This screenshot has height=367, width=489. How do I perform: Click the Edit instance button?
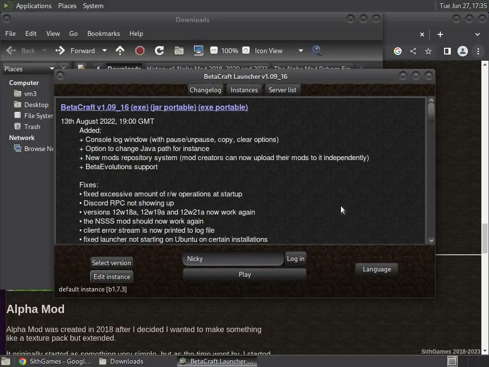(112, 277)
